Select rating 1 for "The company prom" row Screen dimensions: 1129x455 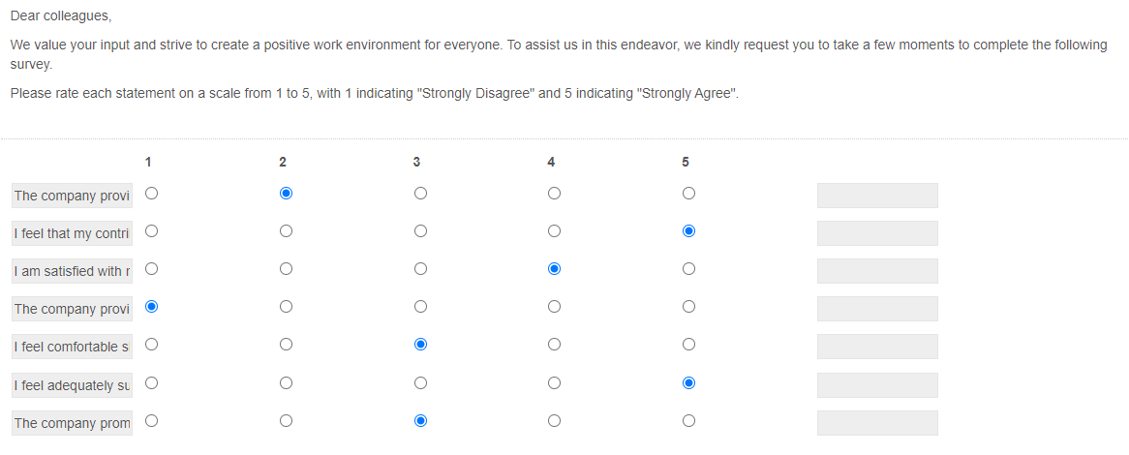(x=151, y=421)
